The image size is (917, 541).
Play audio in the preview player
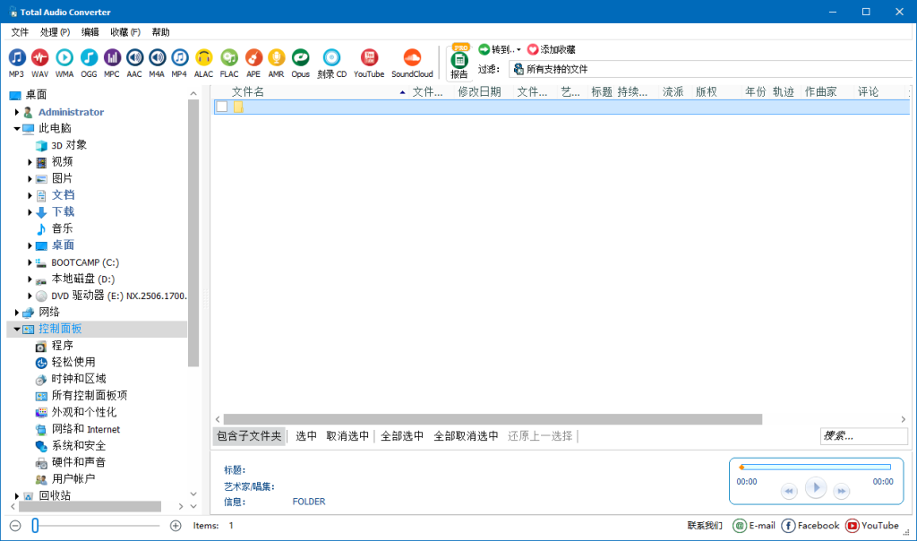(x=816, y=488)
